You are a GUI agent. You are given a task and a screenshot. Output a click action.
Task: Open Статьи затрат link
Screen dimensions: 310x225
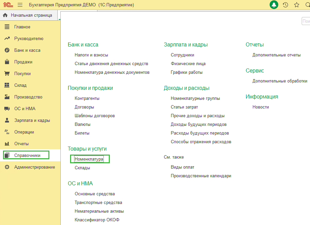(x=184, y=107)
